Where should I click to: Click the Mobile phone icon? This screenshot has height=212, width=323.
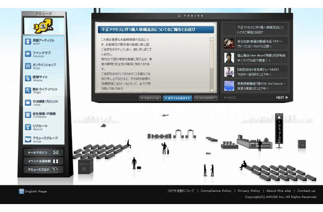28,78
